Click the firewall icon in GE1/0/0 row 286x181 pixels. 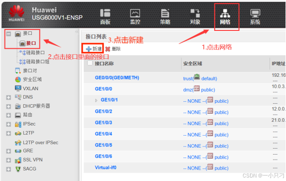(x=197, y=88)
